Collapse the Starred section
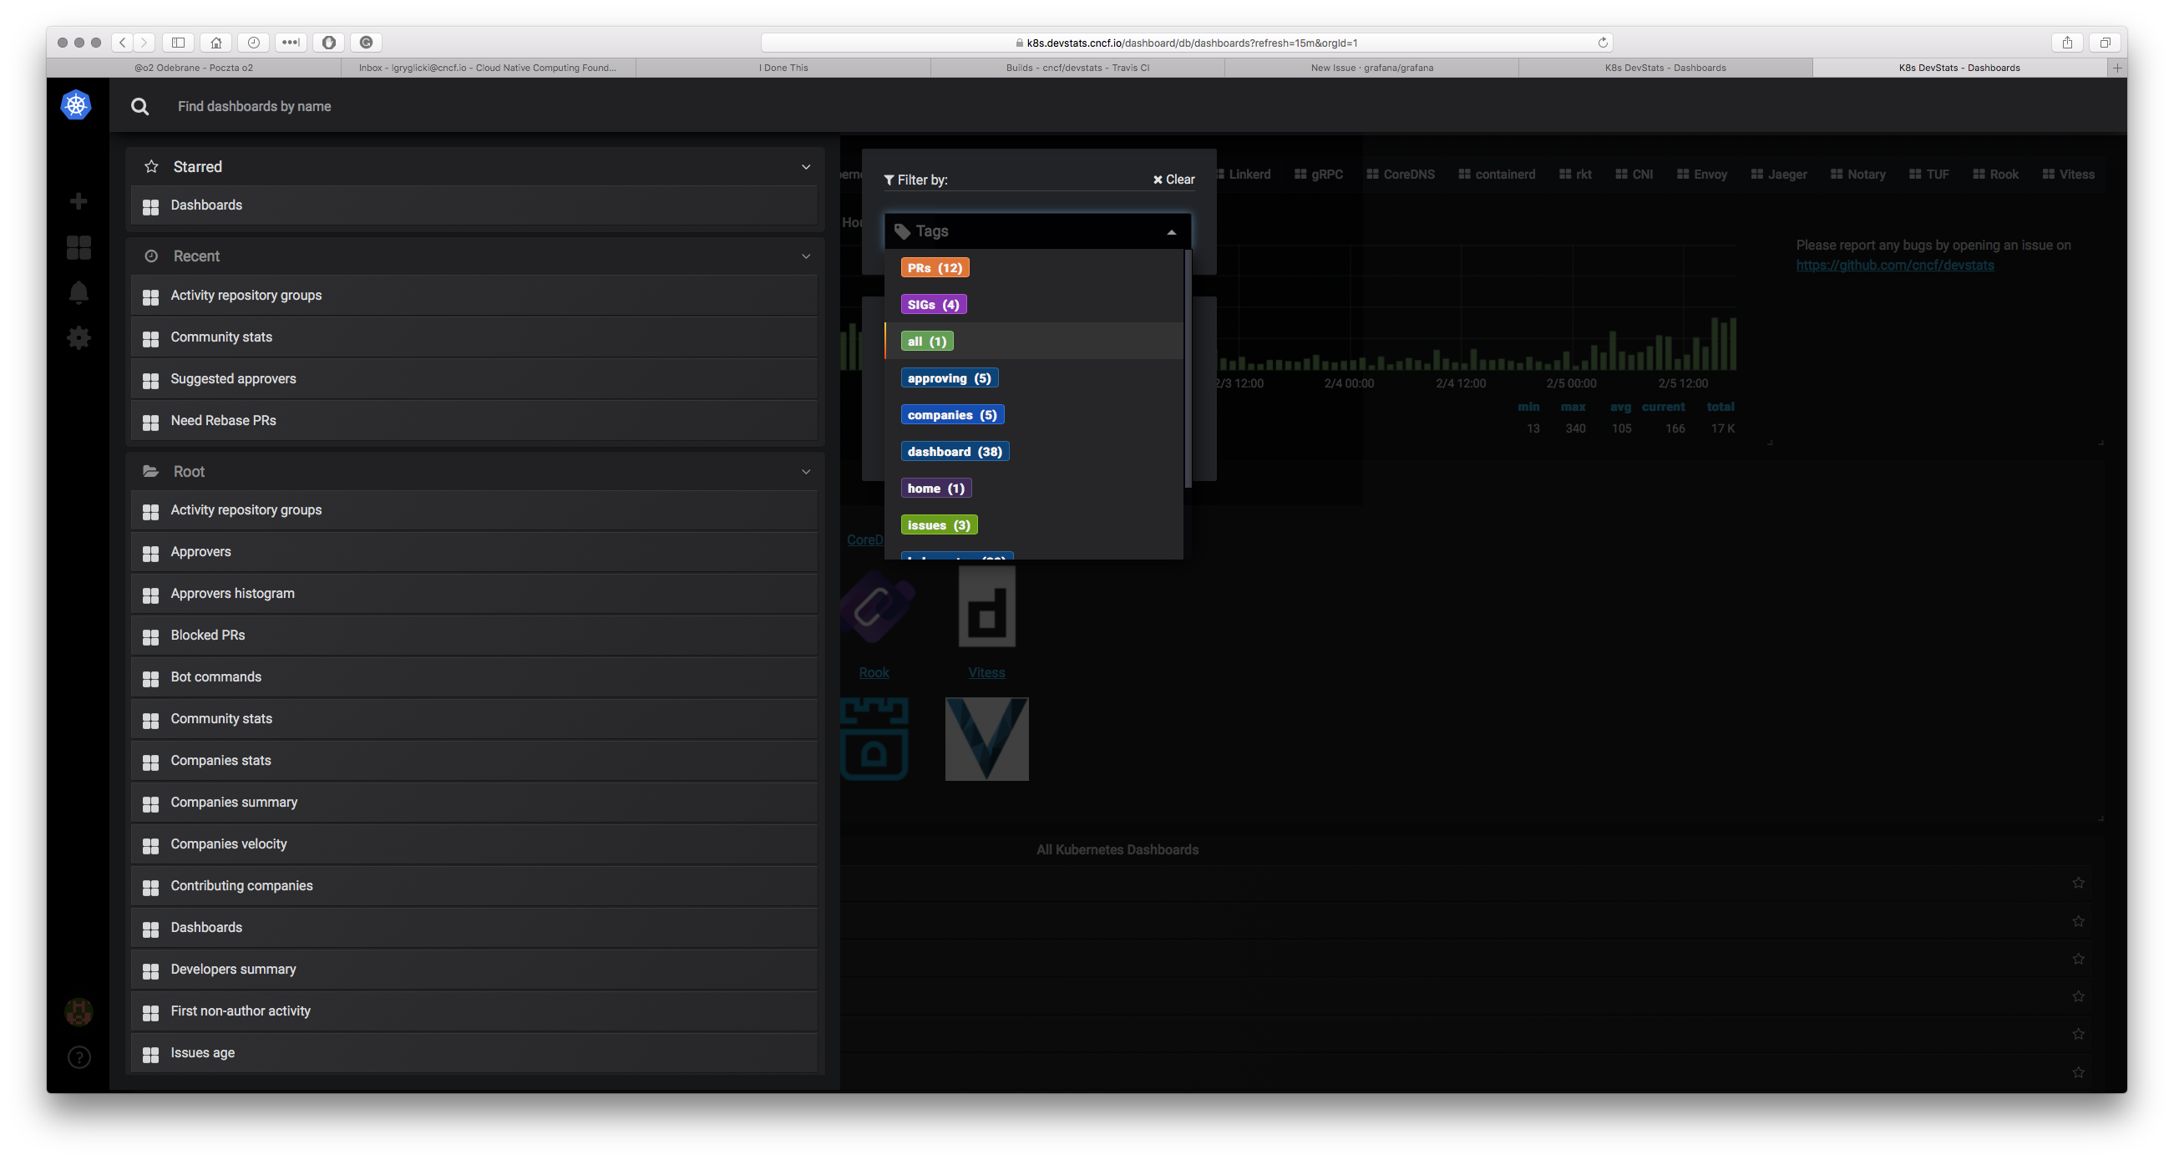The image size is (2174, 1160). click(805, 166)
